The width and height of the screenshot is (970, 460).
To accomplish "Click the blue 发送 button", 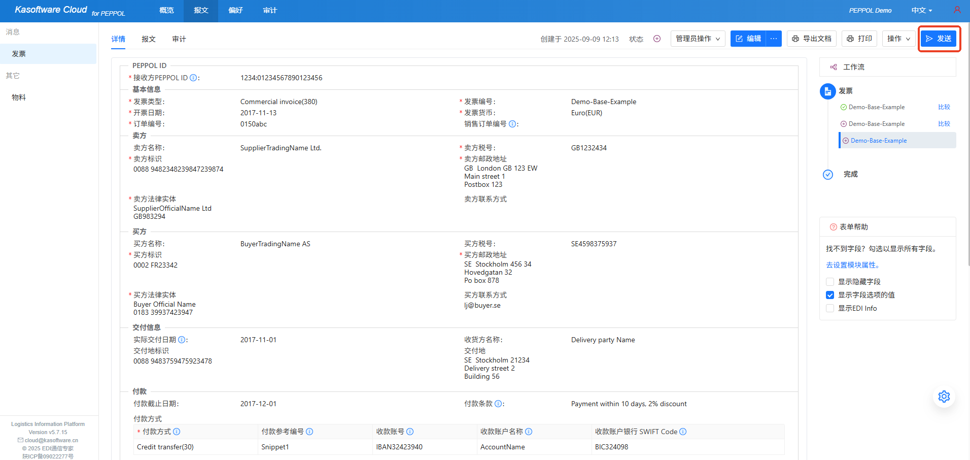I will (x=939, y=39).
